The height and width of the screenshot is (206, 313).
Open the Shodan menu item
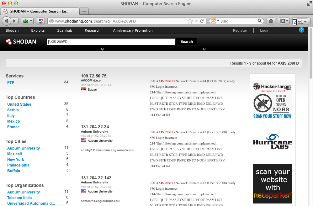pos(12,30)
